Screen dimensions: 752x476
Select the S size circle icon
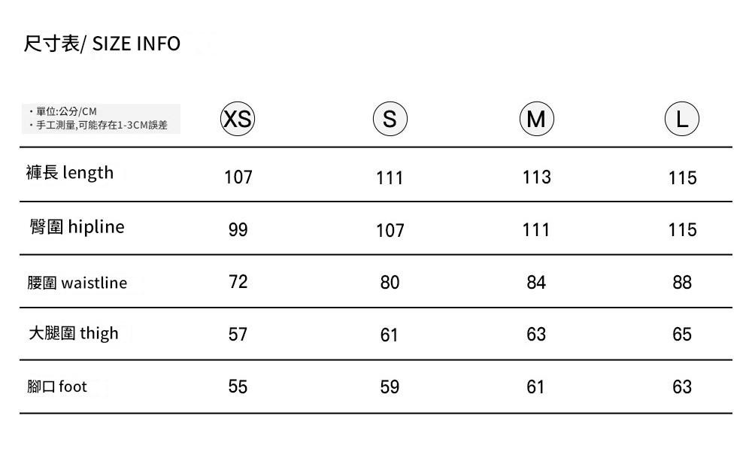(x=390, y=119)
